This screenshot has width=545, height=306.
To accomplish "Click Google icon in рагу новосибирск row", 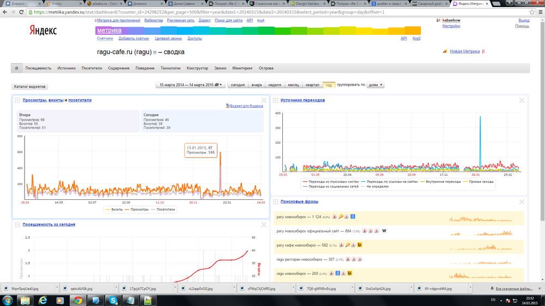I will point(353,217).
